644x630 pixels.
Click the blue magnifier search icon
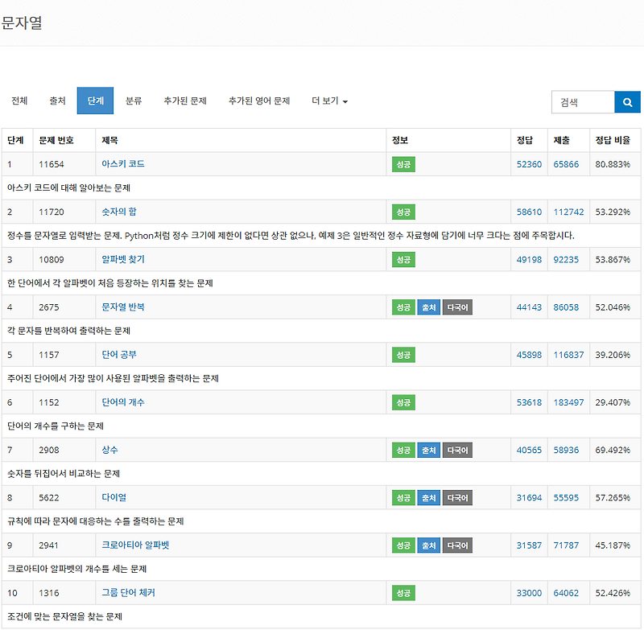click(627, 102)
